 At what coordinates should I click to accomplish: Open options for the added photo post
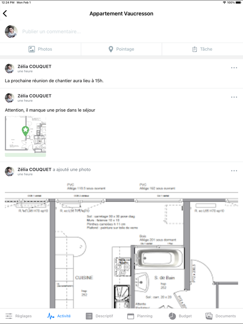pos(234,171)
